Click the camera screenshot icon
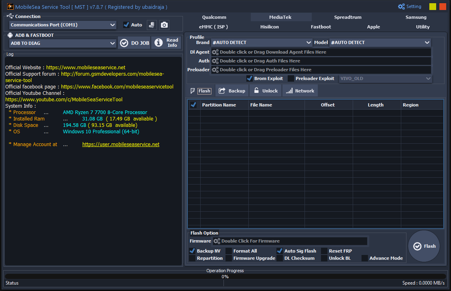451x291 pixels. pos(164,24)
